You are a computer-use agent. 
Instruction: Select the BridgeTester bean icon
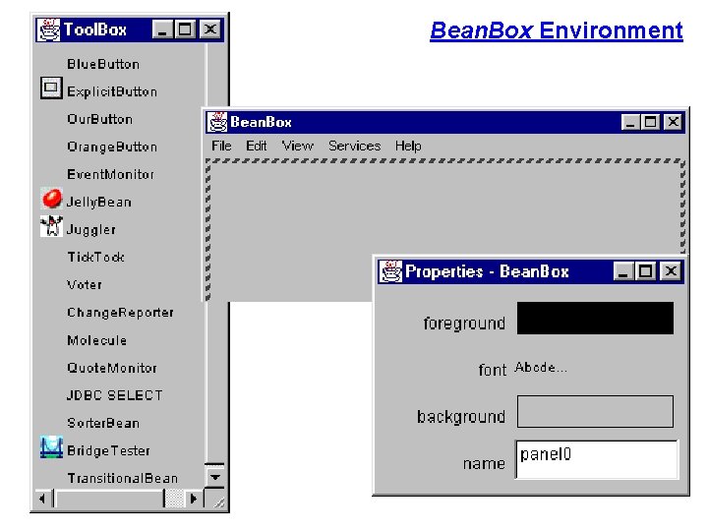[51, 447]
